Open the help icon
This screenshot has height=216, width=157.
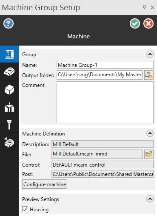point(9,23)
